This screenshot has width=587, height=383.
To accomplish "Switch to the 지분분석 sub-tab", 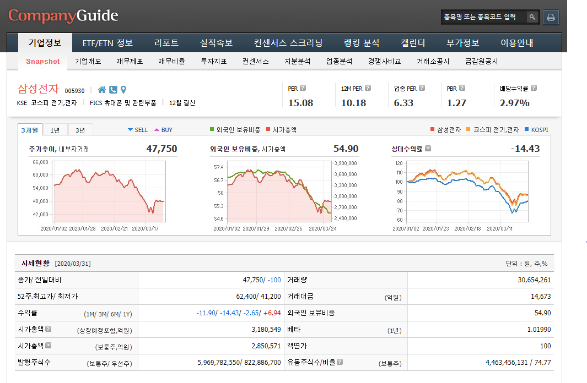I will point(298,61).
